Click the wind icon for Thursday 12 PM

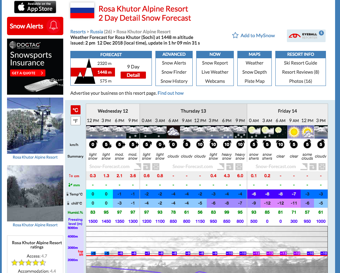point(200,144)
